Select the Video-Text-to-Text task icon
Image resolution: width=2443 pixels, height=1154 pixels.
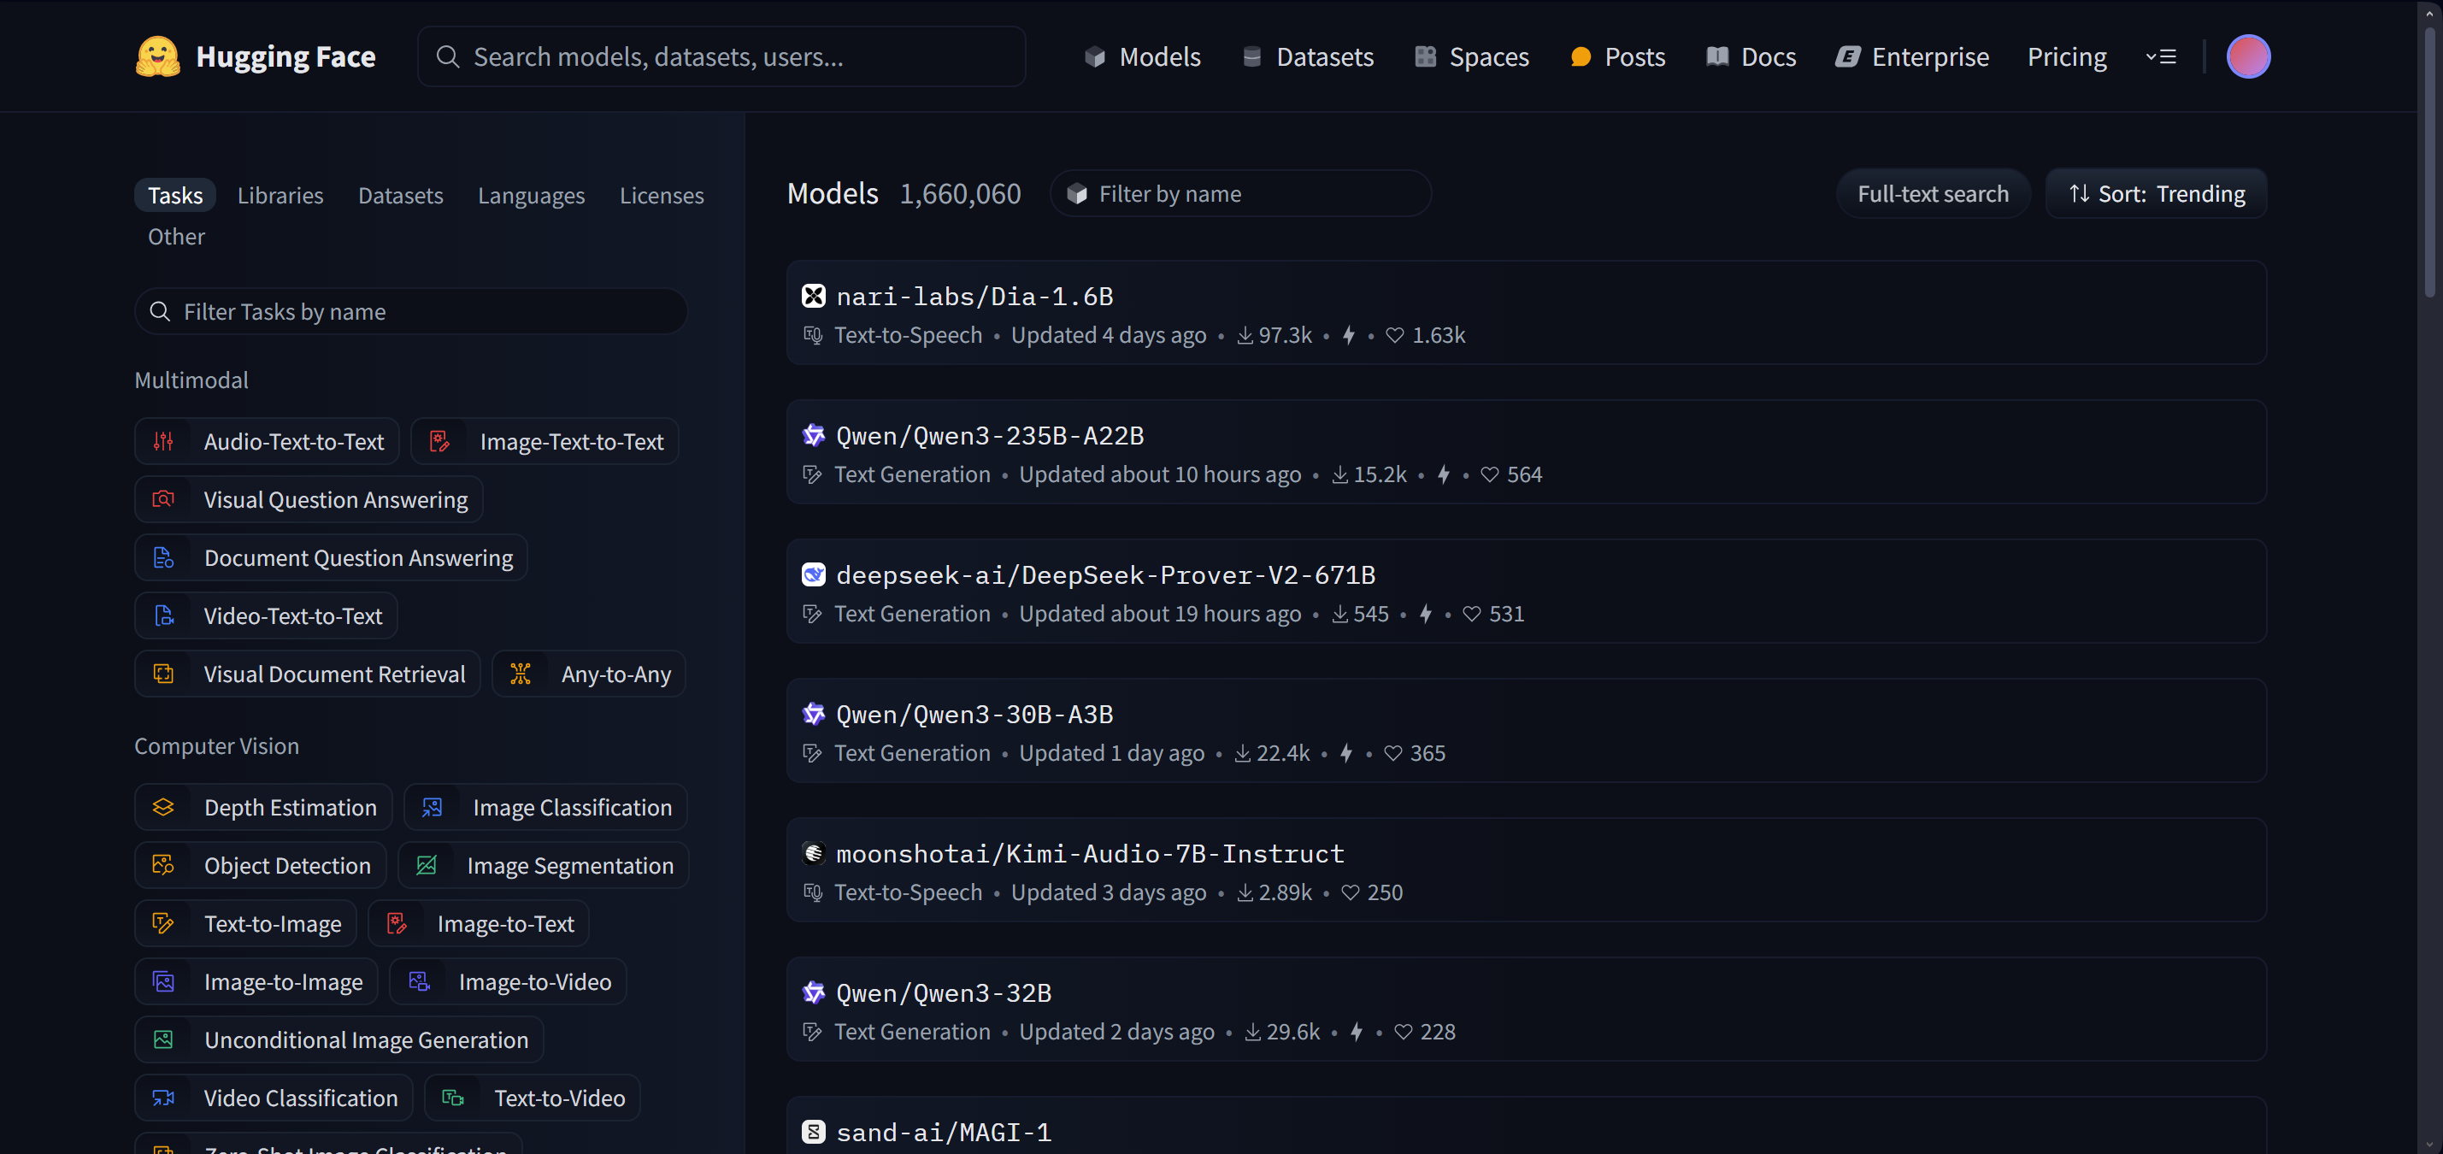click(163, 615)
